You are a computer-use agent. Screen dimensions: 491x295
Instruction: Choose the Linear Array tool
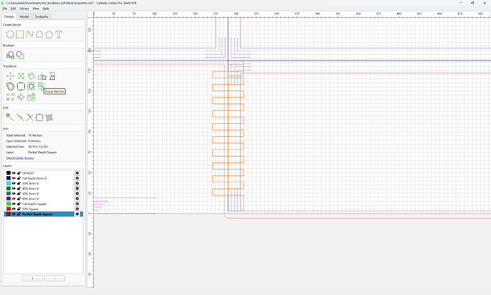pyautogui.click(x=11, y=97)
